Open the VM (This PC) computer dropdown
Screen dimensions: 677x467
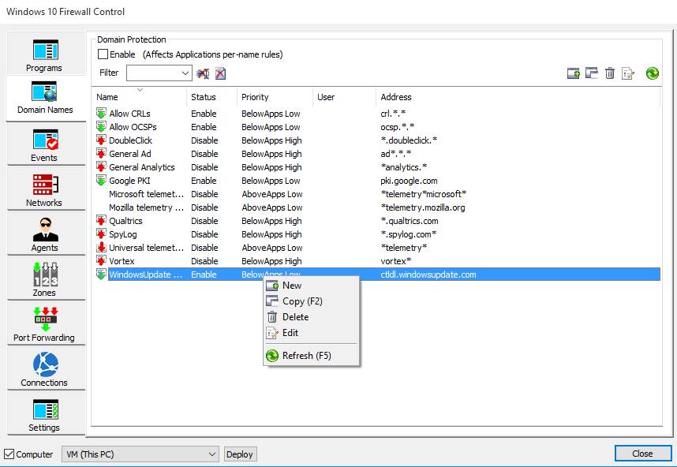140,454
